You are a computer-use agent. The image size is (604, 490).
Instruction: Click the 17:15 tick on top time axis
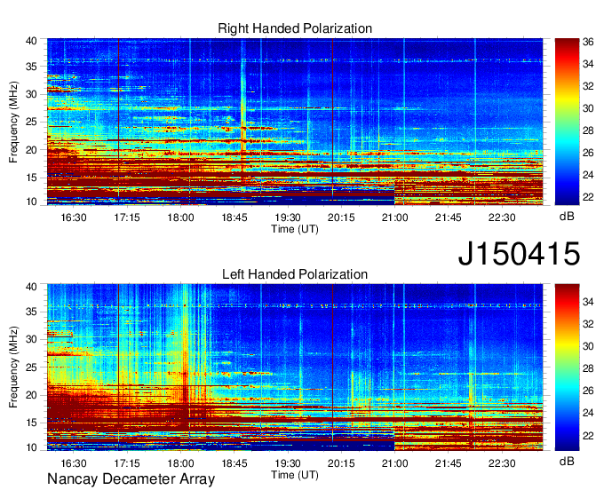(127, 217)
